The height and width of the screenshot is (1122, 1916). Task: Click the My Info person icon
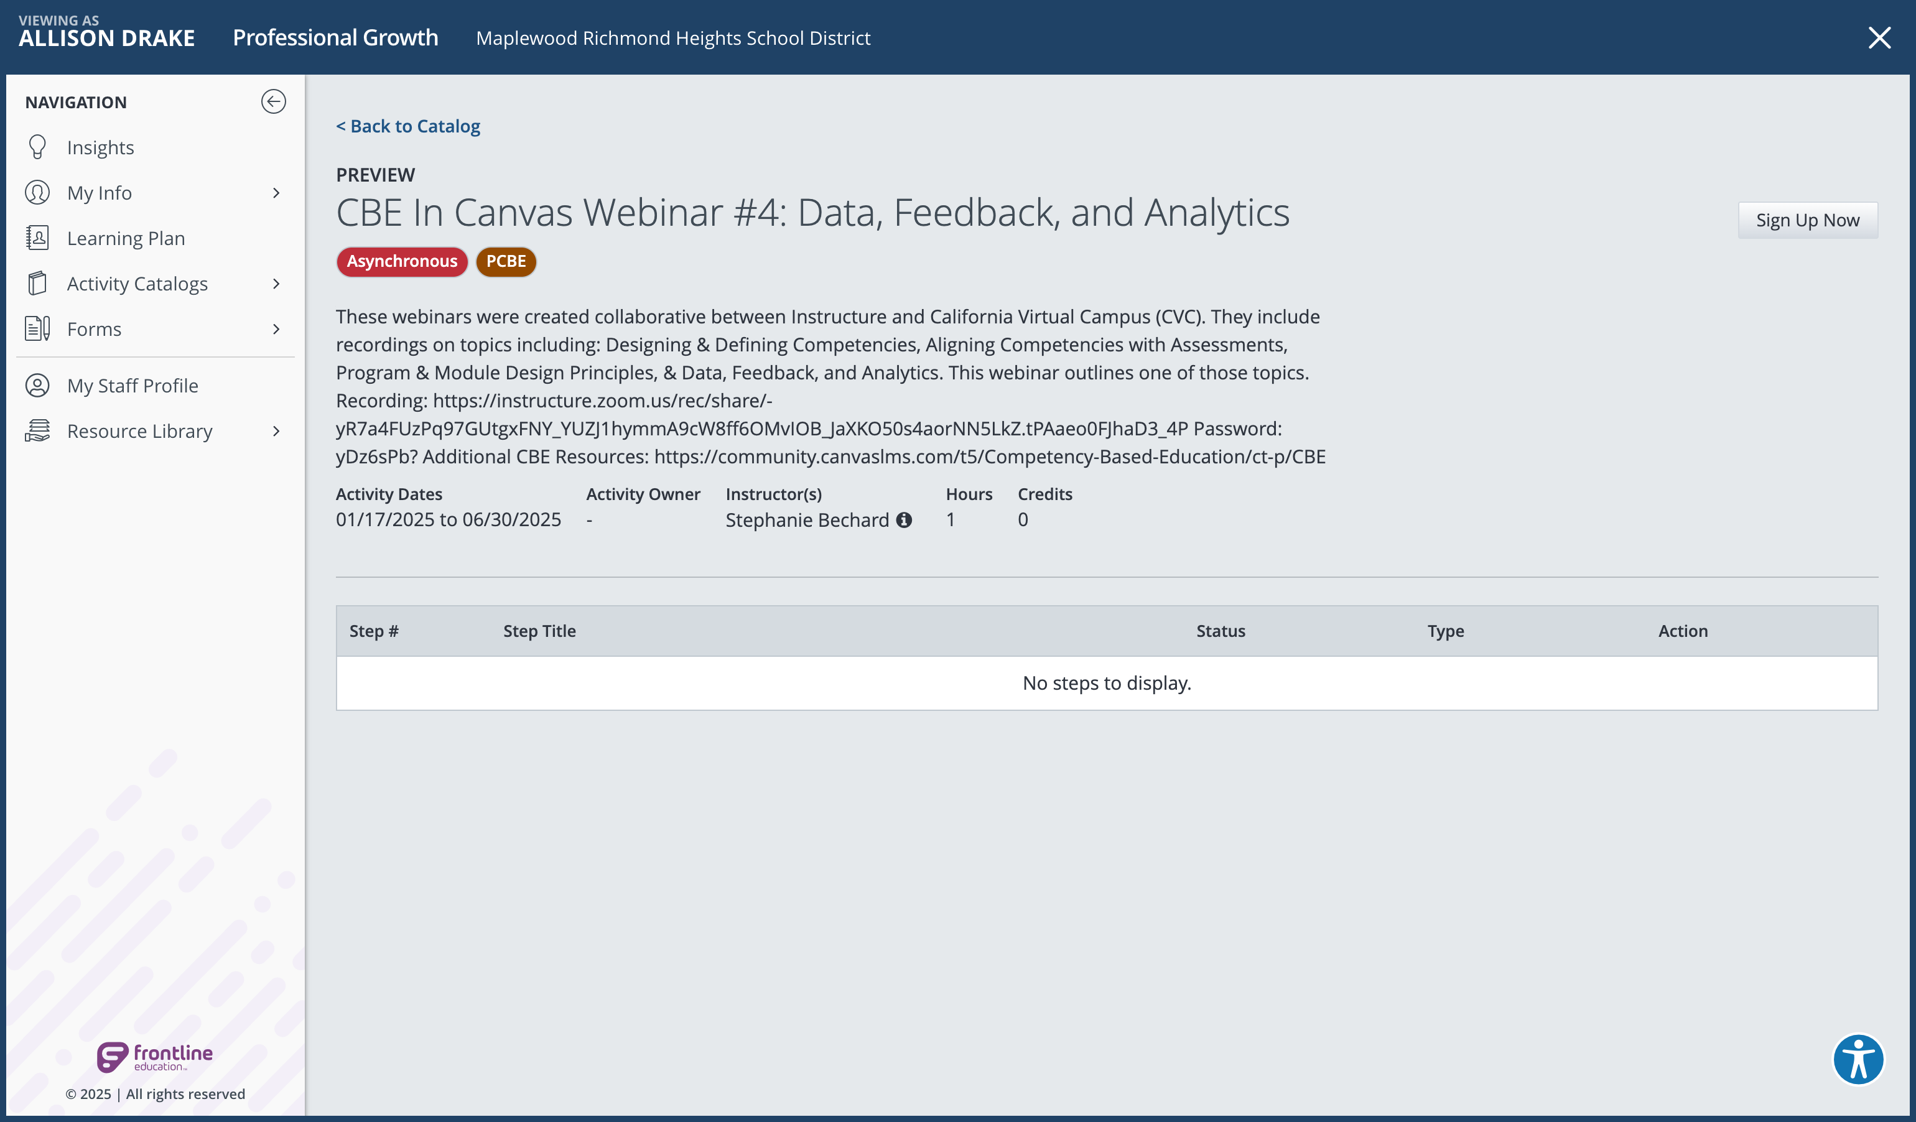(37, 192)
